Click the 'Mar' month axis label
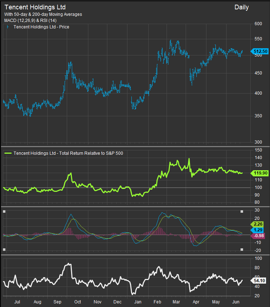The image size is (270, 307). tap(176, 302)
